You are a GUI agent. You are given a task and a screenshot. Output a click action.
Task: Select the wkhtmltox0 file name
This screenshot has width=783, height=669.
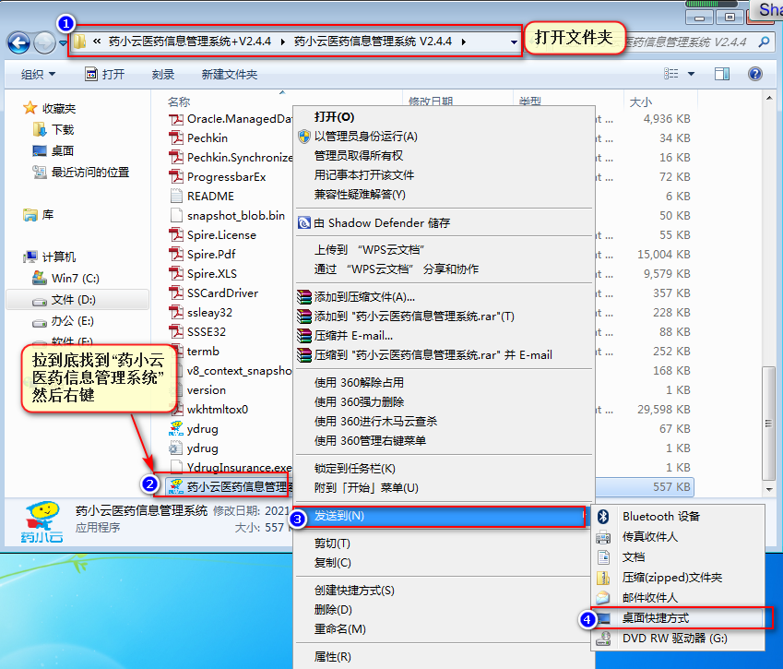(218, 410)
